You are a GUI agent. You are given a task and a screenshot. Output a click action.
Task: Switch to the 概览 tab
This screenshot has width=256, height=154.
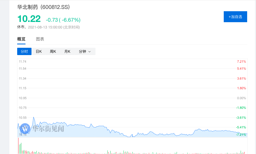coord(21,39)
